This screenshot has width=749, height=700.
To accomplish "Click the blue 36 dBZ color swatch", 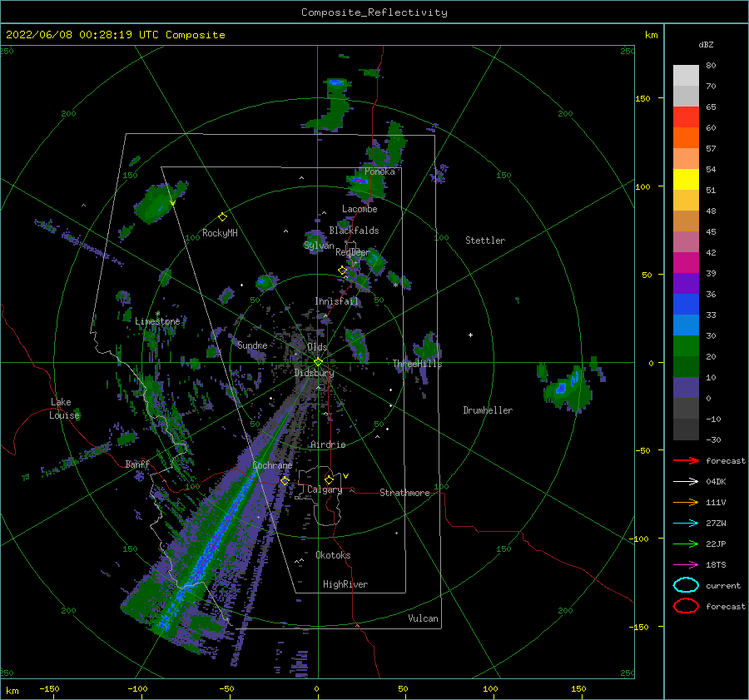I will (686, 305).
